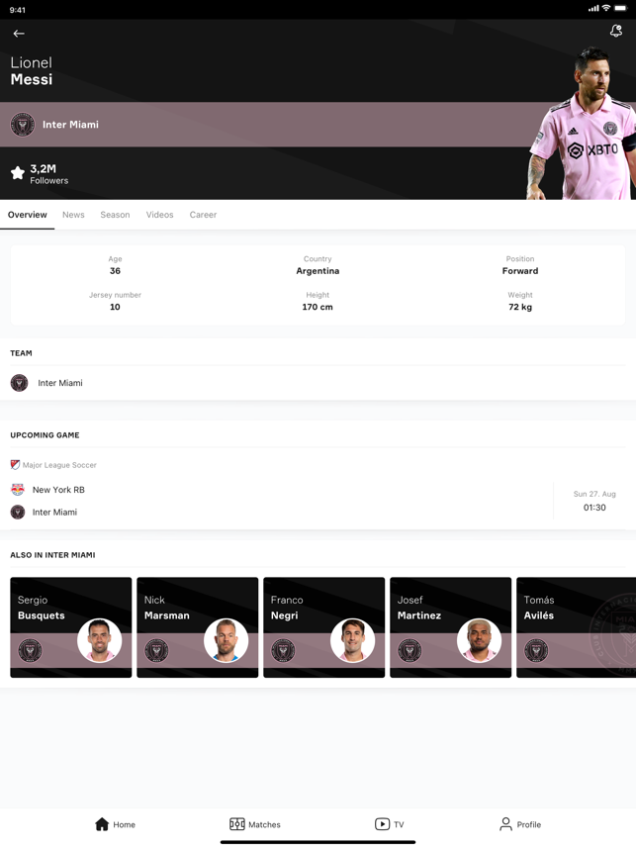Tap the Country value Argentina
This screenshot has width=636, height=849.
coord(318,271)
